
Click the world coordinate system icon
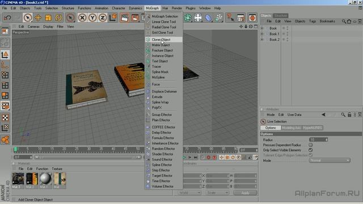113,18
